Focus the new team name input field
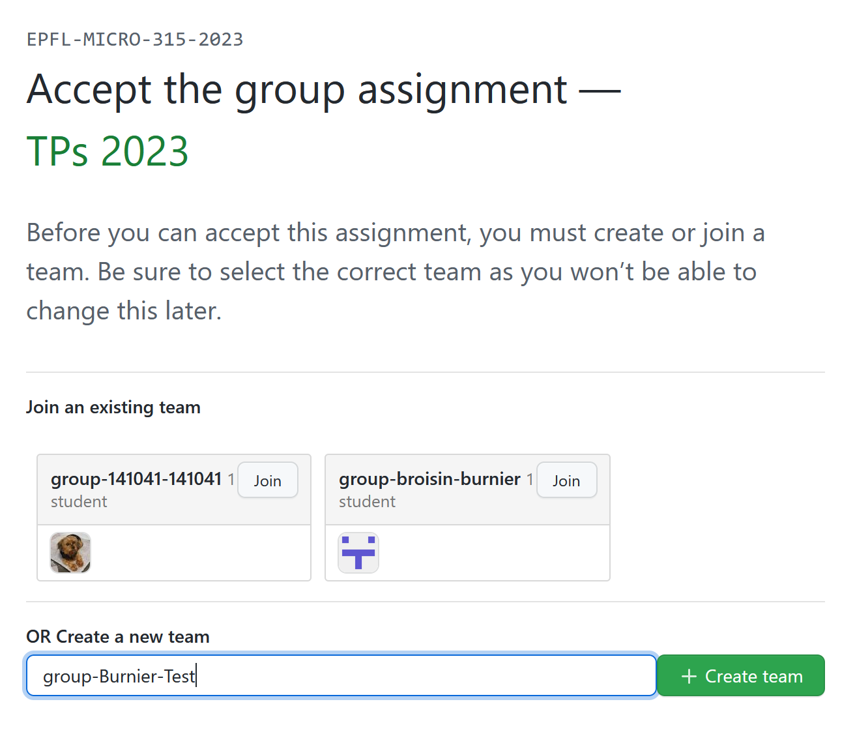Screen dimensions: 855x734 (341, 676)
